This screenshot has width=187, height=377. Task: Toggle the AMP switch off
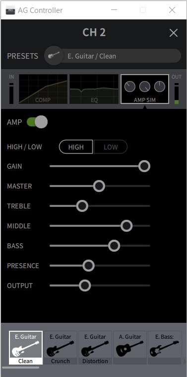click(37, 122)
